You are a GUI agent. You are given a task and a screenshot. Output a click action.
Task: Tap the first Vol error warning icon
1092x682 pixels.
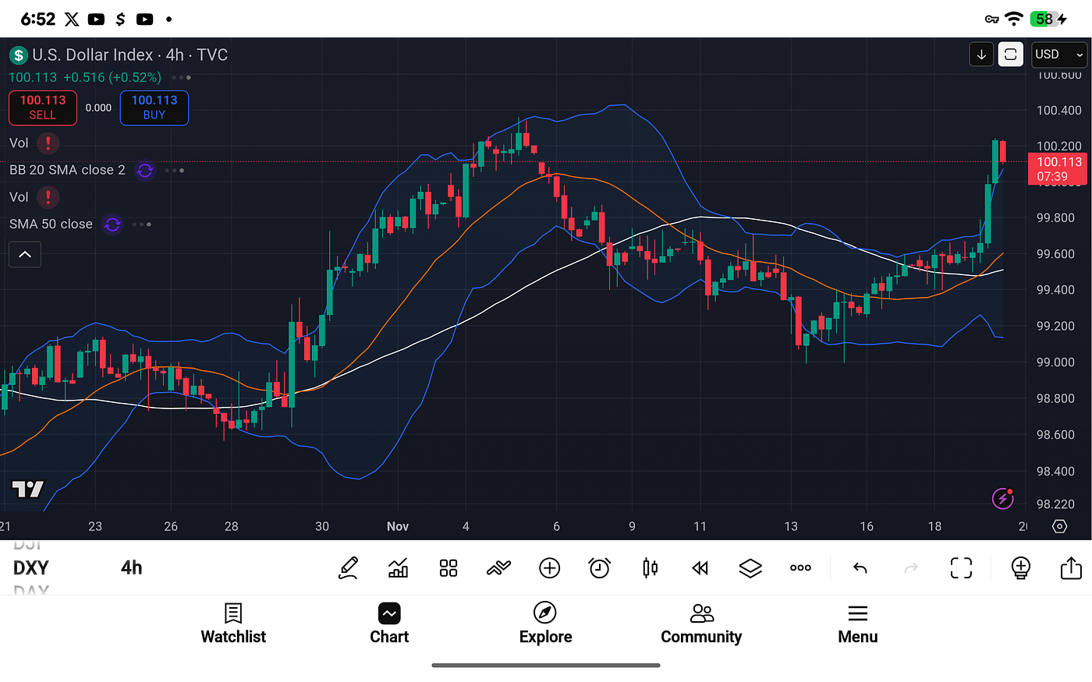click(x=48, y=143)
